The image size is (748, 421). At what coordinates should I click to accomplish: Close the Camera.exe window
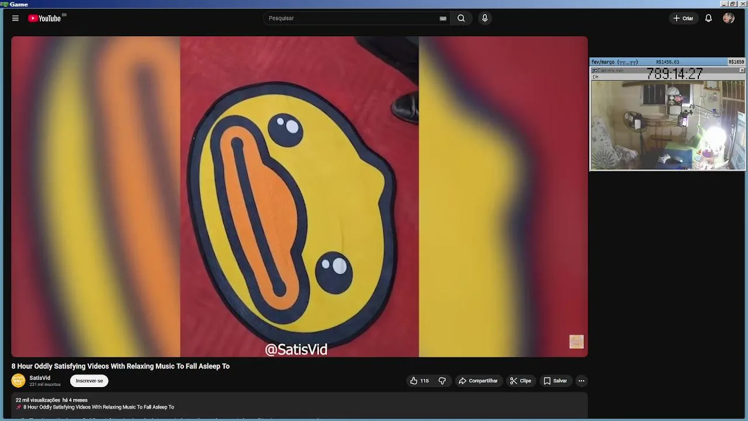click(x=742, y=71)
